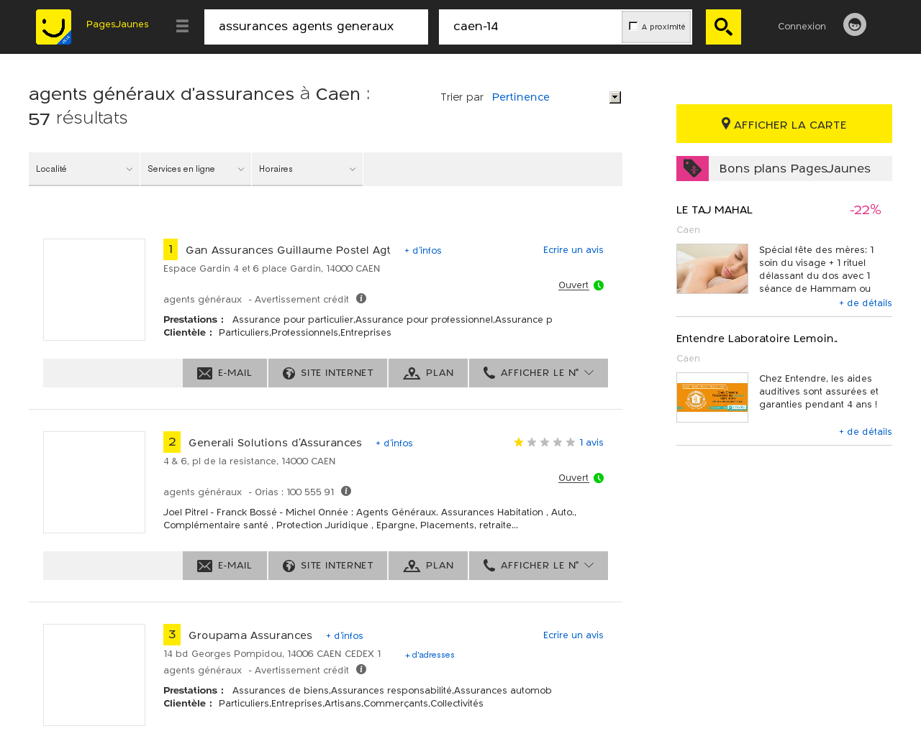
Task: Toggle the A proximité checkbox
Action: (633, 26)
